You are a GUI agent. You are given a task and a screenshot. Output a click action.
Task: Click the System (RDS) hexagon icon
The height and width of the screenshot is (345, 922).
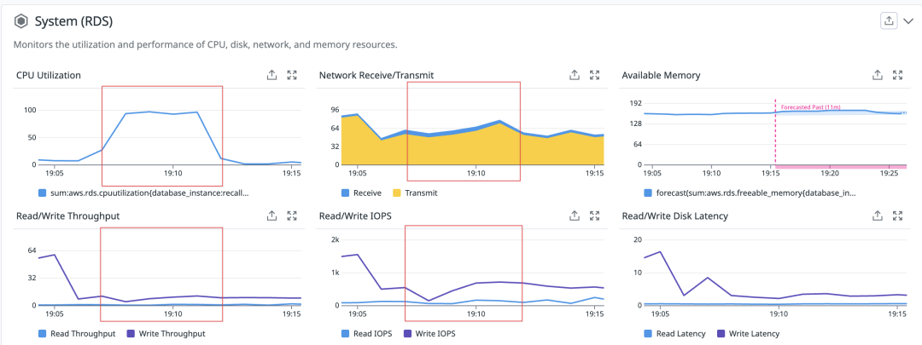[21, 21]
